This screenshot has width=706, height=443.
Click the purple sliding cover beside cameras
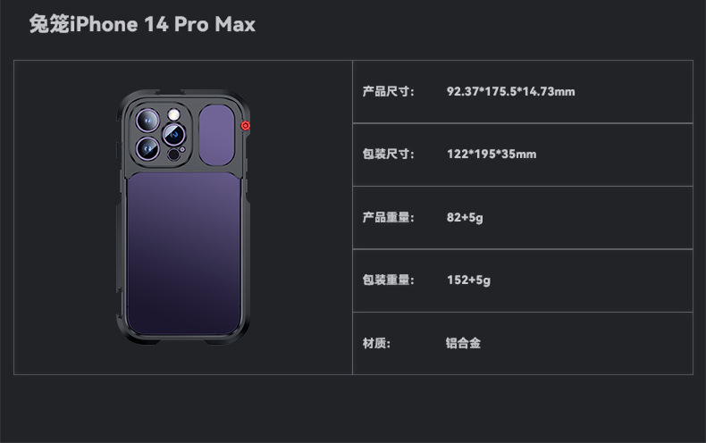coord(216,135)
